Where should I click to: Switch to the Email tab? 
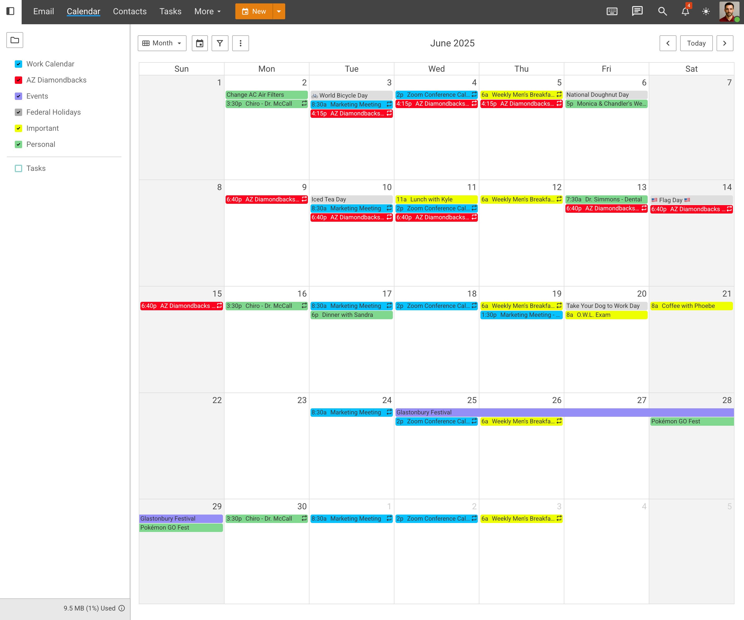pyautogui.click(x=44, y=11)
